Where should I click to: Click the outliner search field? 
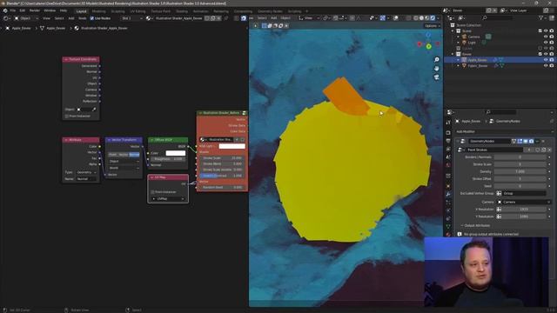point(497,17)
